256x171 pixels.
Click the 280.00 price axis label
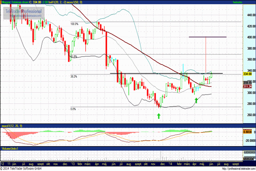pos(251,104)
